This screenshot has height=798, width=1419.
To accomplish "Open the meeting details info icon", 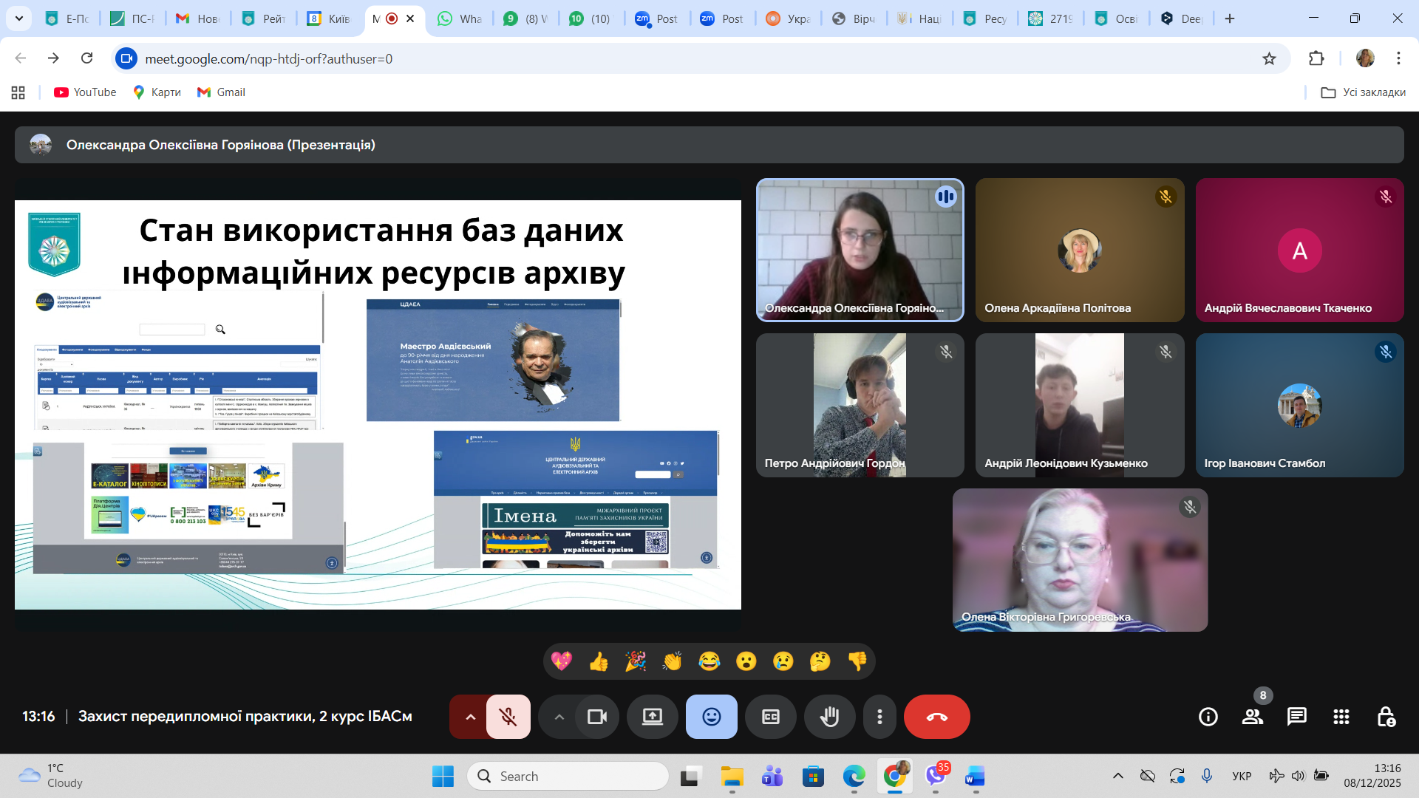I will click(1208, 716).
